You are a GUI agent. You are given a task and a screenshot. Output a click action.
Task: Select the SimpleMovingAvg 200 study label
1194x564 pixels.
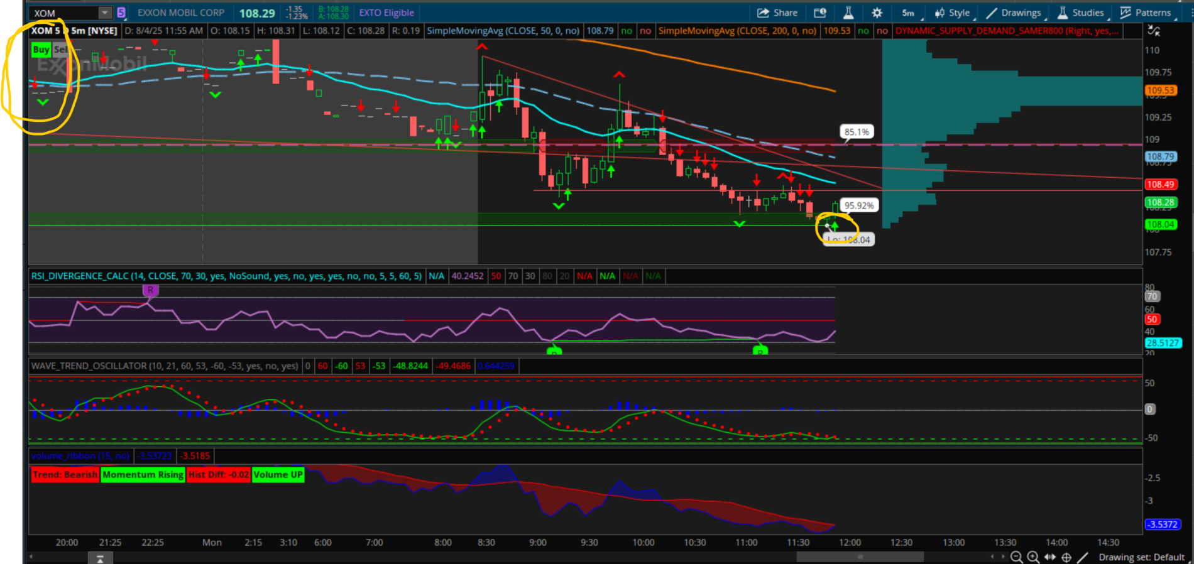(737, 31)
